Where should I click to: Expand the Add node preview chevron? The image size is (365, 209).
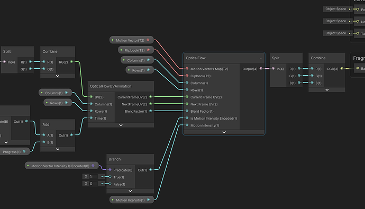tap(58, 149)
